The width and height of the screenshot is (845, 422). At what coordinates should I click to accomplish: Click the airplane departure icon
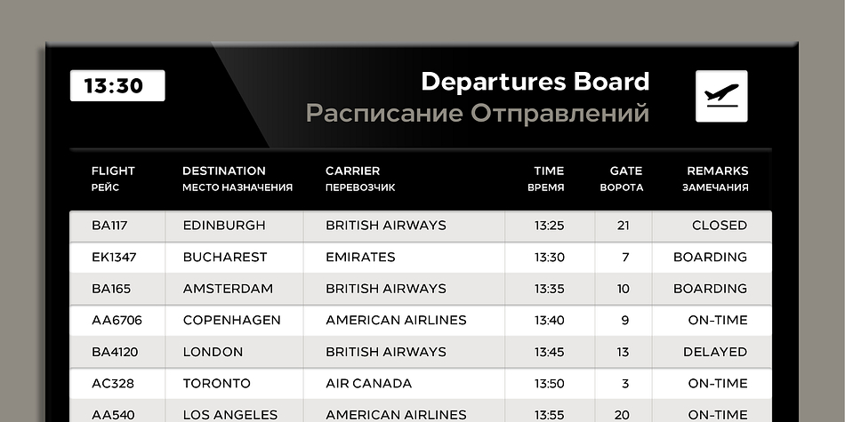[x=721, y=96]
